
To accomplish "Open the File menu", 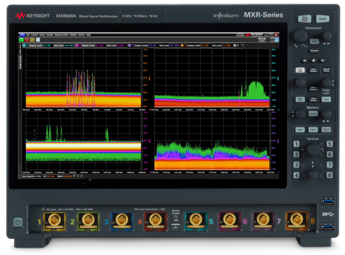I will pos(28,35).
